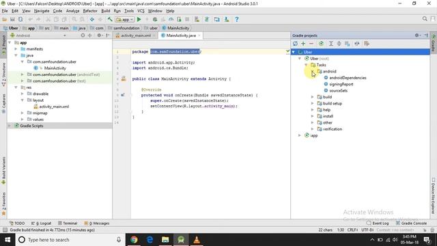437x246 pixels.
Task: Open Project panel gear settings
Action: click(100, 36)
